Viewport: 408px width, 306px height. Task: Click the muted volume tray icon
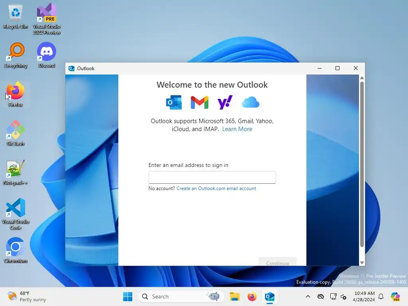click(x=343, y=296)
